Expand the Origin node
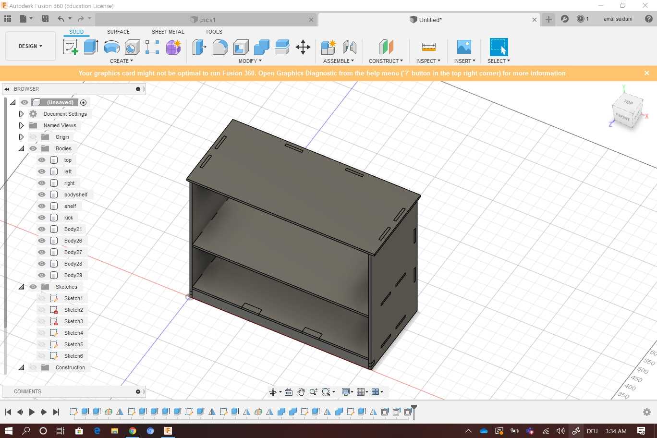The image size is (657, 438). pos(21,137)
